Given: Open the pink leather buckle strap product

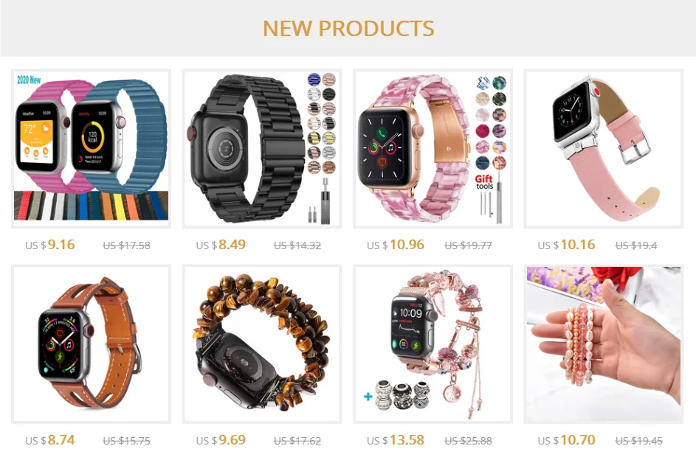Looking at the screenshot, I should 604,149.
